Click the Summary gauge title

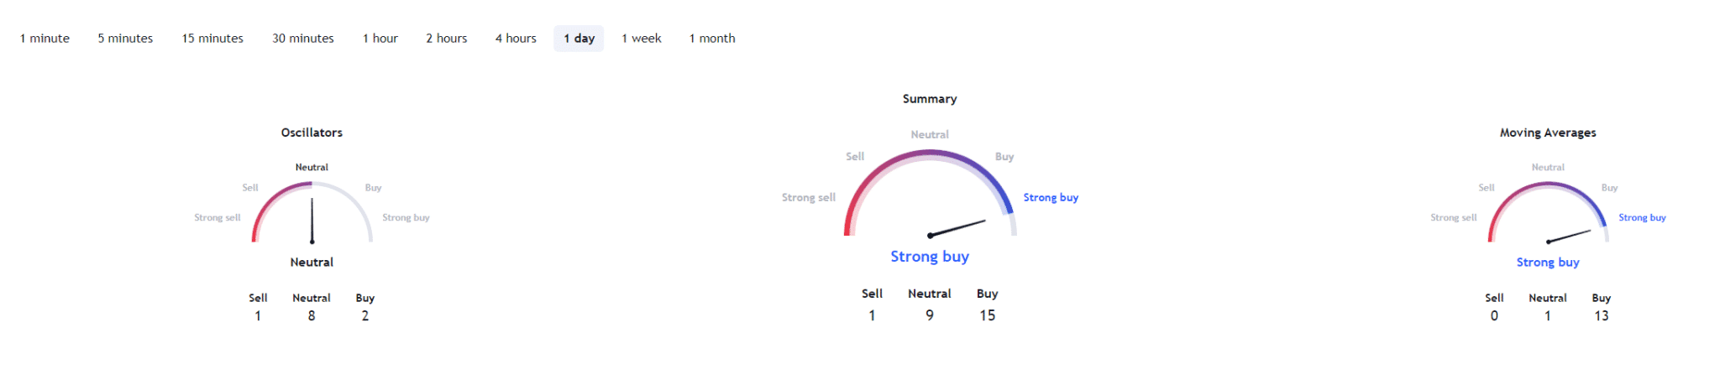coord(929,99)
